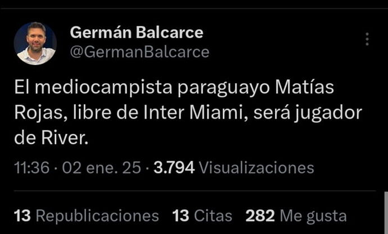The width and height of the screenshot is (388, 234).
Task: Open the 282 Me gusta list
Action: (296, 215)
